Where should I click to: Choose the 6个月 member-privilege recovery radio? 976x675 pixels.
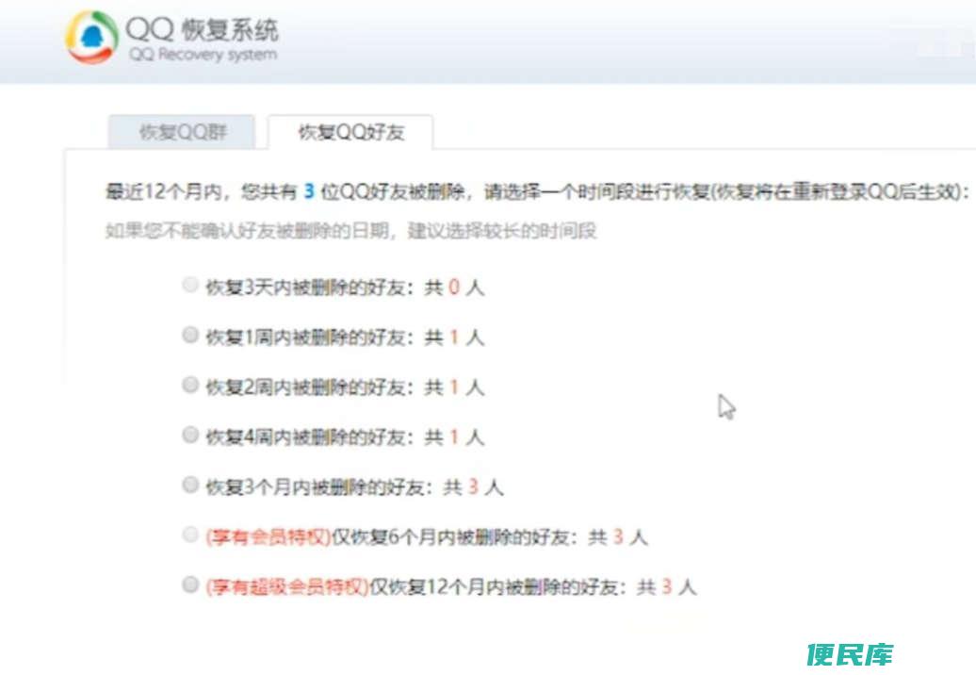click(190, 535)
